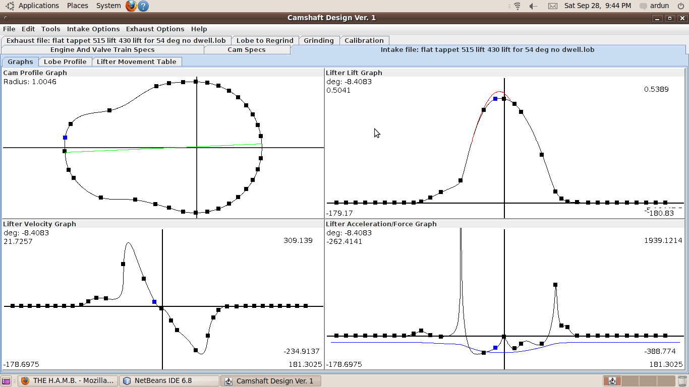Click the show desktop icon in bottom panel
Screen dimensions: 689x387
point(6,381)
